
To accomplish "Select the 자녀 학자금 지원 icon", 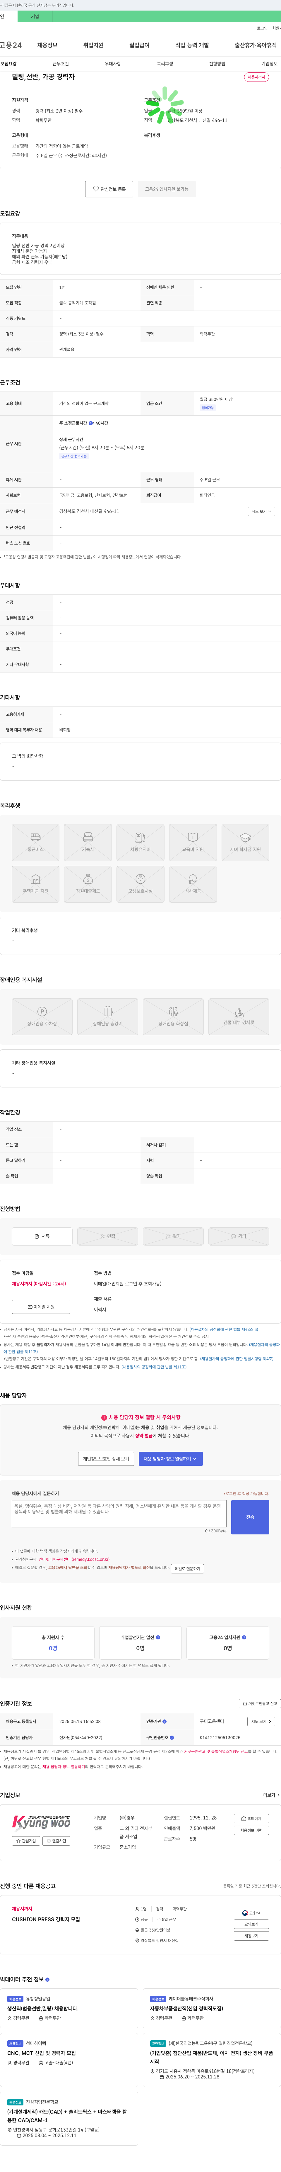I will tap(245, 842).
